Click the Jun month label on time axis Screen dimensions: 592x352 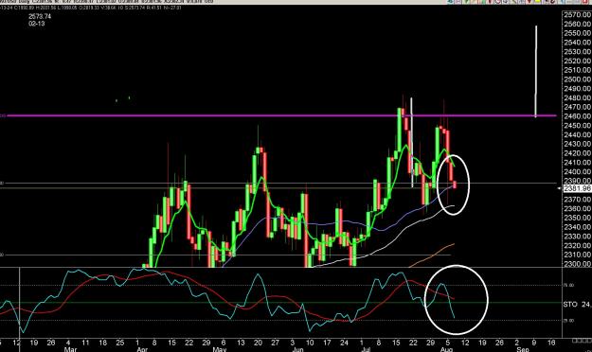coord(297,349)
